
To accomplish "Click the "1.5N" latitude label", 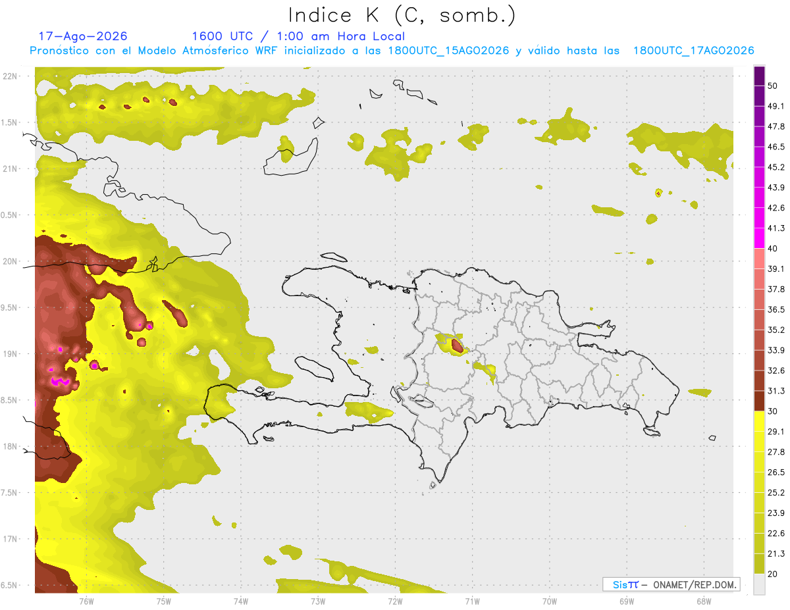I will tap(10, 122).
